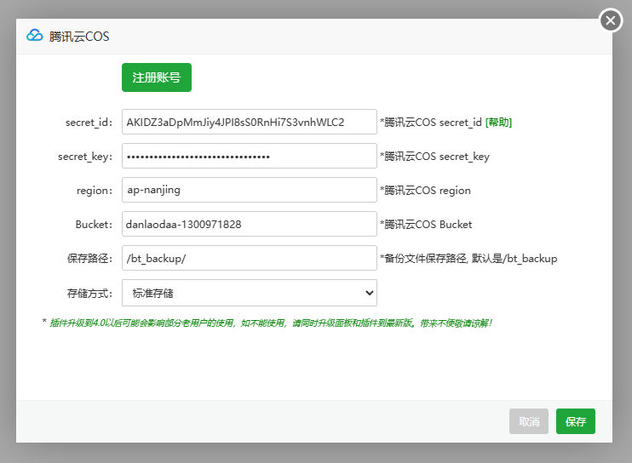
Task: Open the 存储方式 dropdown showing 标准存储
Action: (x=250, y=293)
